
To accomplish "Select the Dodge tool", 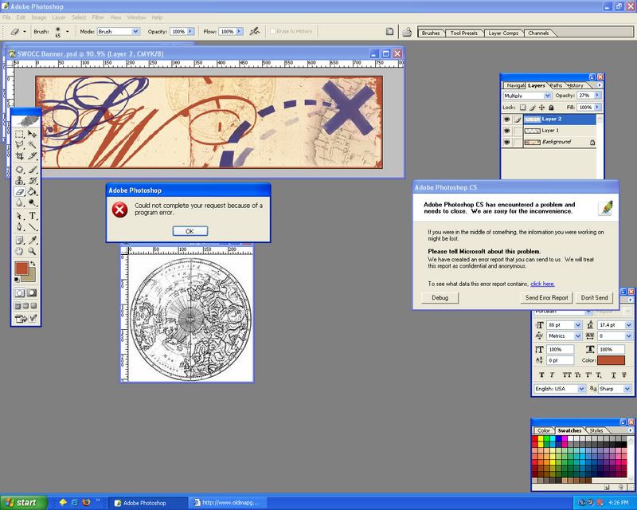I will (x=32, y=202).
